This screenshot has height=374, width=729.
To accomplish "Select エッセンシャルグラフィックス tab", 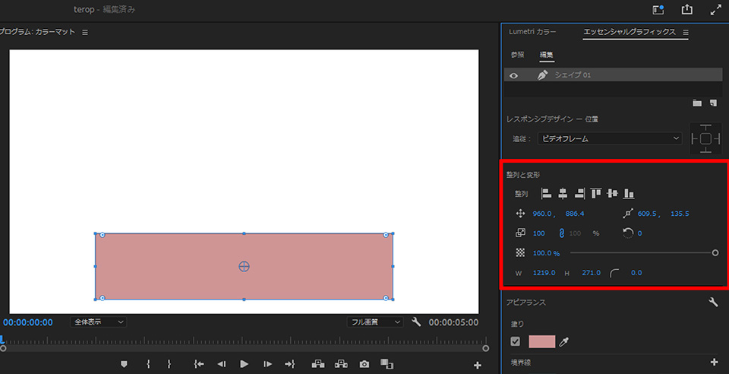I will 629,32.
